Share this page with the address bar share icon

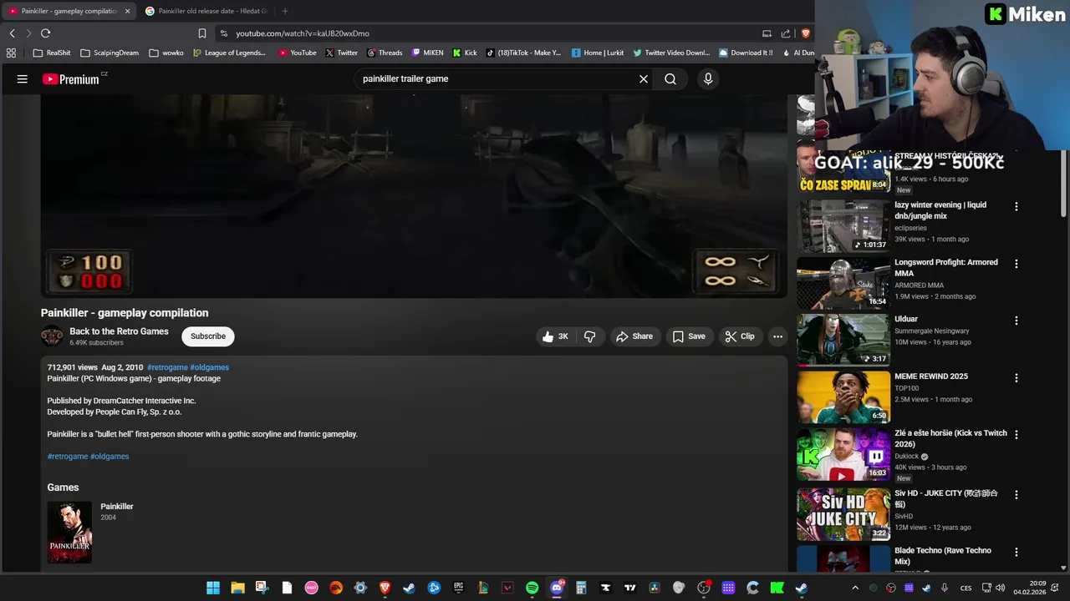[786, 33]
